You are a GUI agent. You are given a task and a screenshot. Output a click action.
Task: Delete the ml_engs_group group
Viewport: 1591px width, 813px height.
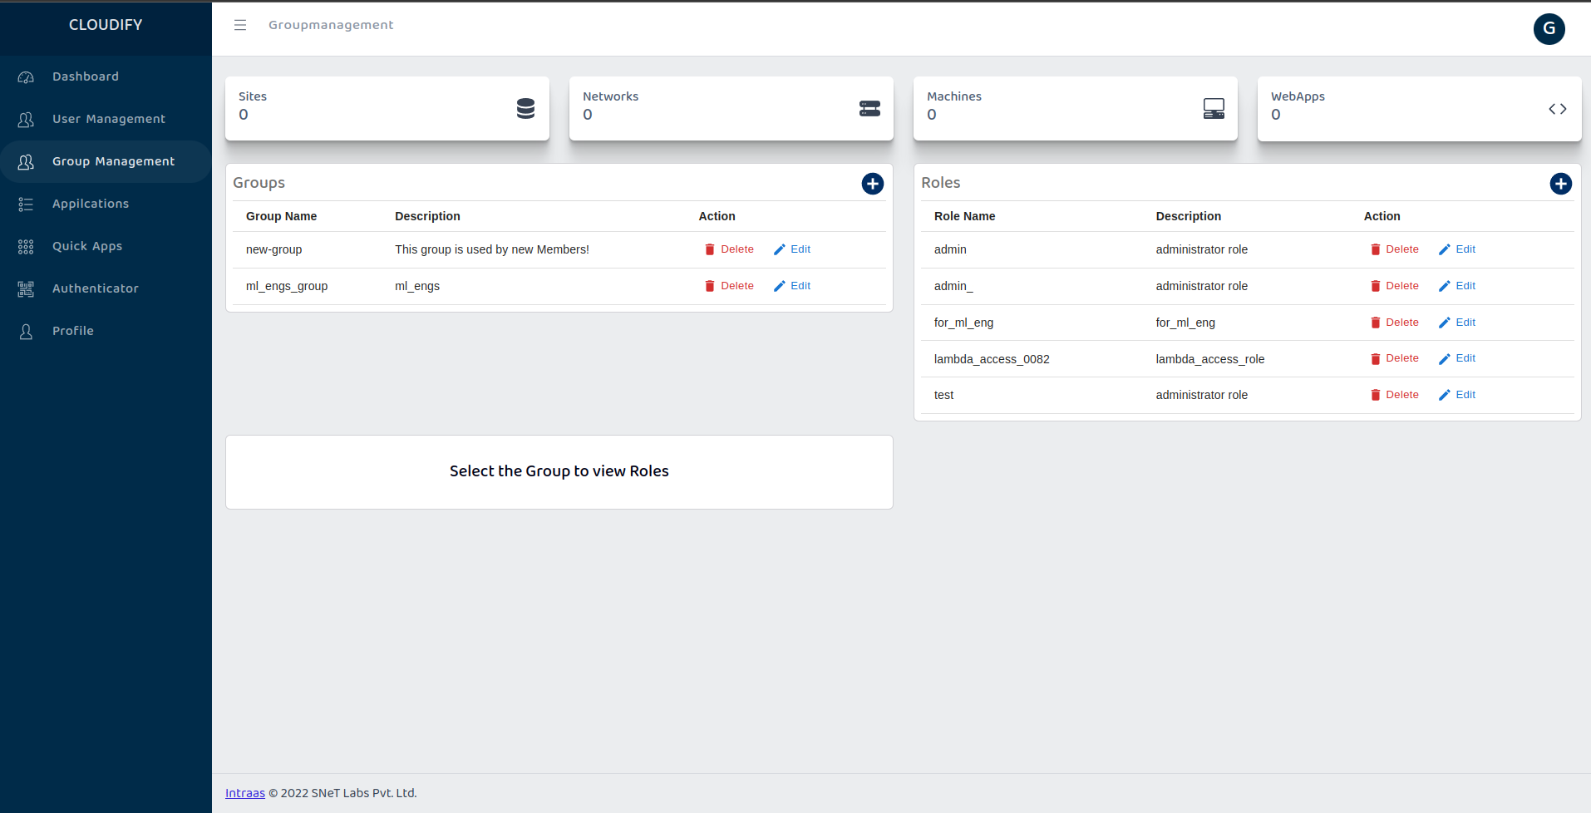(729, 286)
